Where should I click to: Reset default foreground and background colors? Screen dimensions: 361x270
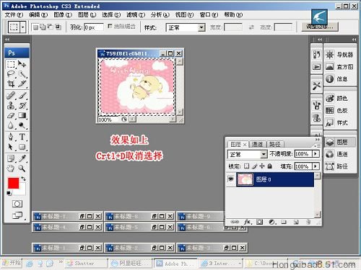(x=9, y=193)
